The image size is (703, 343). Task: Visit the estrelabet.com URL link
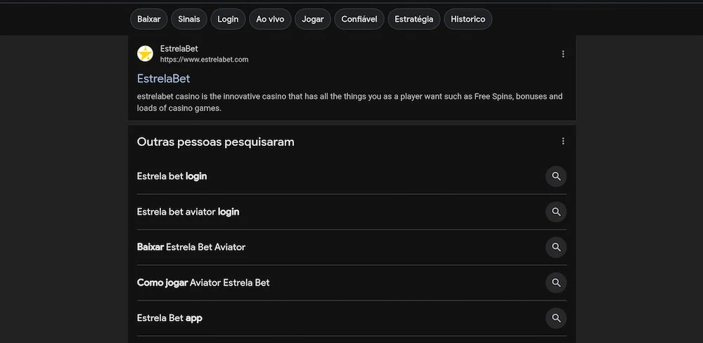coord(204,60)
